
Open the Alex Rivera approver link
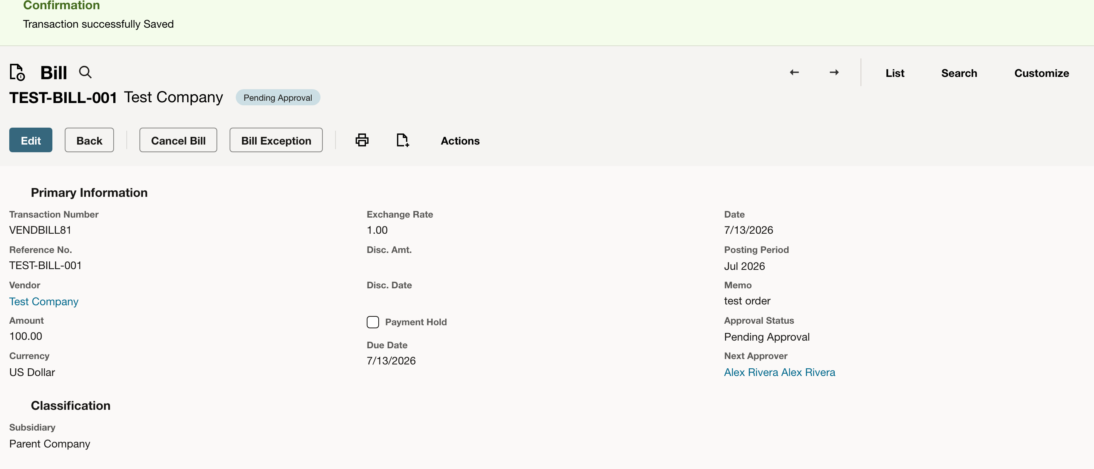point(779,372)
